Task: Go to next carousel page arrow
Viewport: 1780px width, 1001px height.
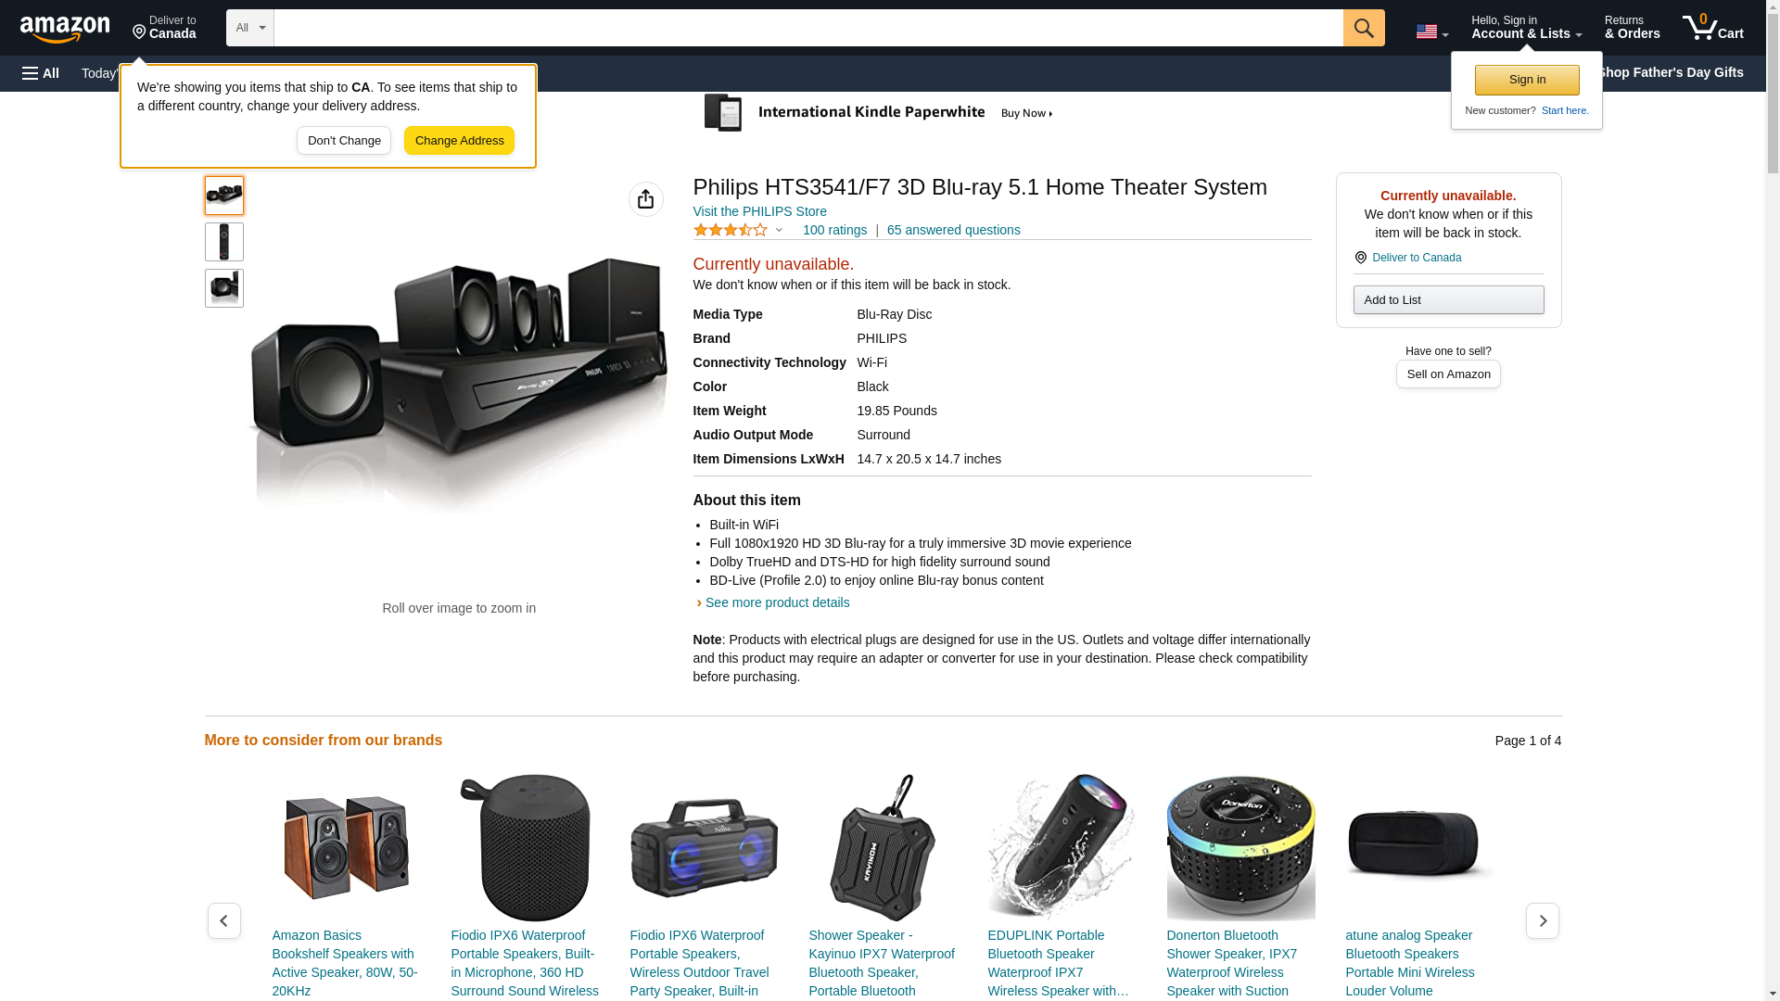Action: 1542,920
